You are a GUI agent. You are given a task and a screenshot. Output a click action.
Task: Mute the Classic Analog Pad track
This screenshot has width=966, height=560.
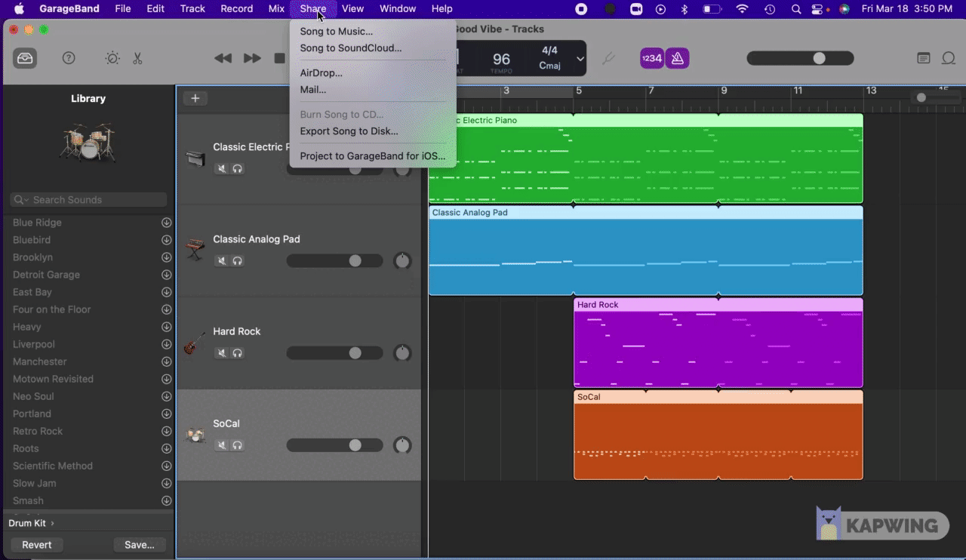coord(222,260)
